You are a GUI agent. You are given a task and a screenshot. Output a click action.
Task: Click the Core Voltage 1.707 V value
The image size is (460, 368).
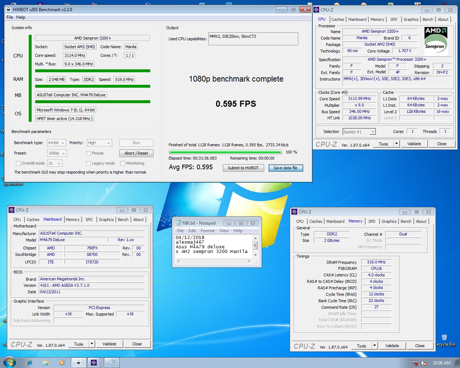pyautogui.click(x=405, y=51)
